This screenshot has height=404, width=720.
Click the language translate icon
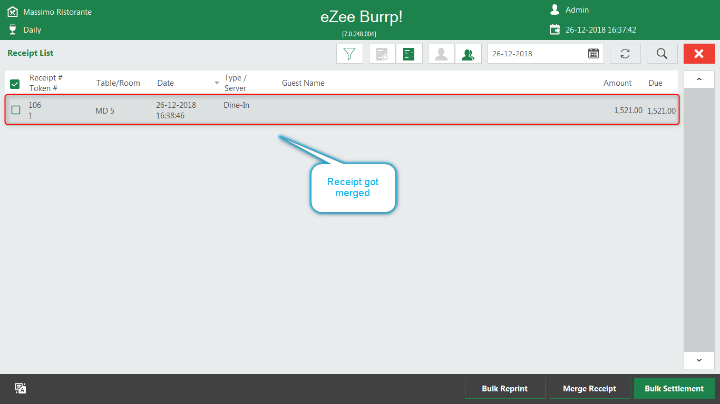click(x=21, y=388)
